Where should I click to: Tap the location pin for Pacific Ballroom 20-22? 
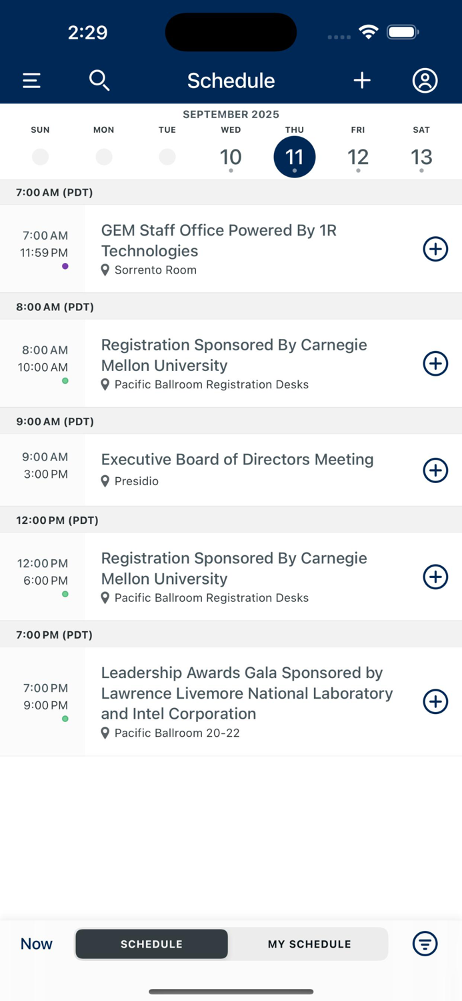point(105,733)
